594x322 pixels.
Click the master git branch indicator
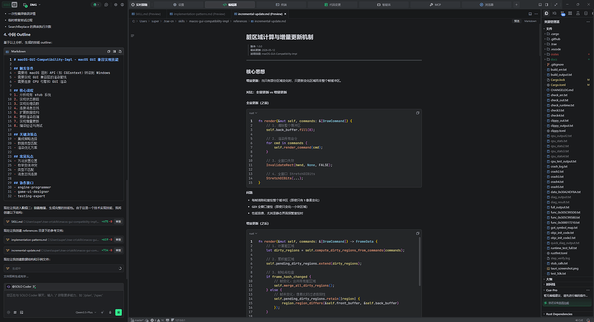pyautogui.click(x=137, y=320)
